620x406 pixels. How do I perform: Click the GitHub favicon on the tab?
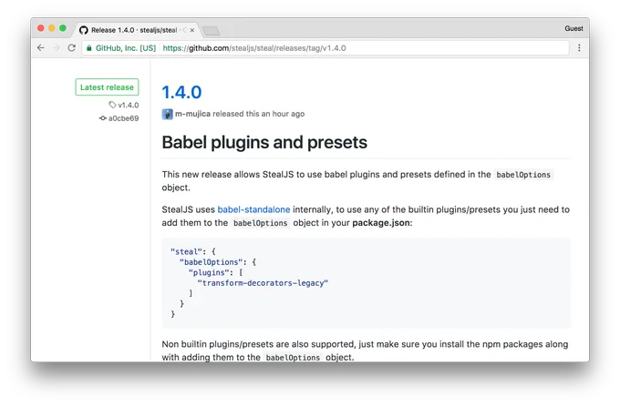(x=84, y=30)
